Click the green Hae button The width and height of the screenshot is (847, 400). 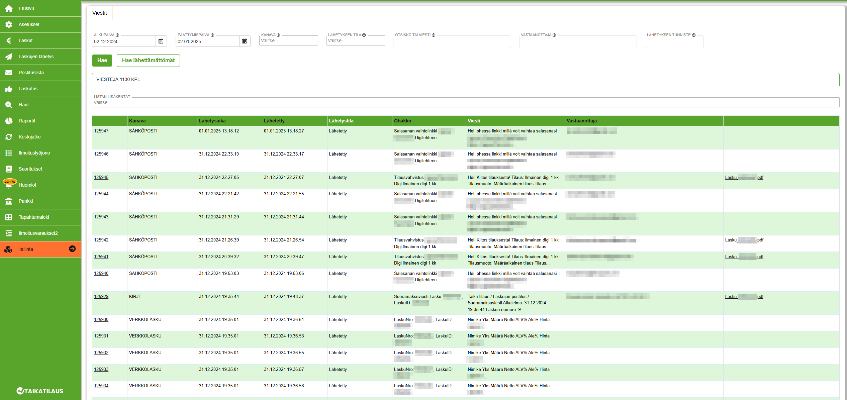(102, 60)
